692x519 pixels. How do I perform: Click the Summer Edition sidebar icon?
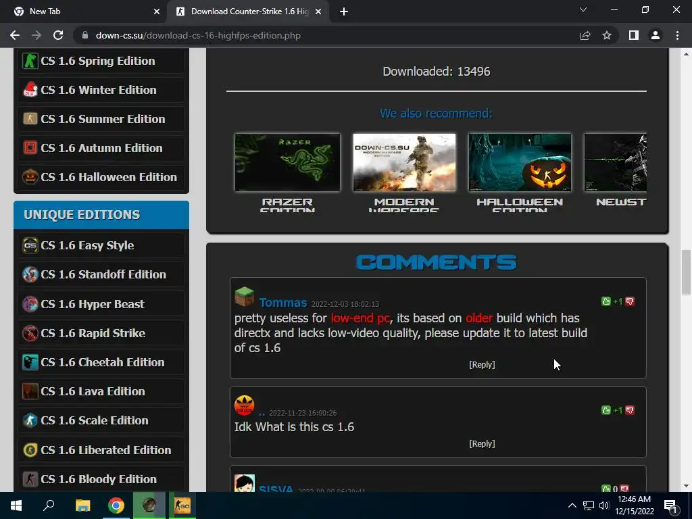click(30, 119)
